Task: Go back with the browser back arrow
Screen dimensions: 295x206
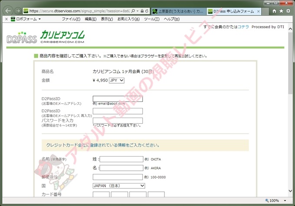Action: (8, 11)
